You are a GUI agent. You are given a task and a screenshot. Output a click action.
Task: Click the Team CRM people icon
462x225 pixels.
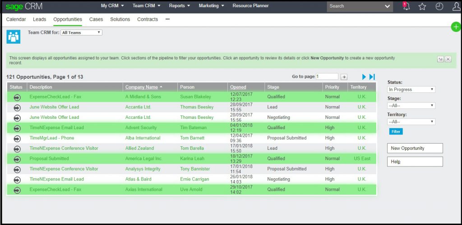tap(13, 37)
